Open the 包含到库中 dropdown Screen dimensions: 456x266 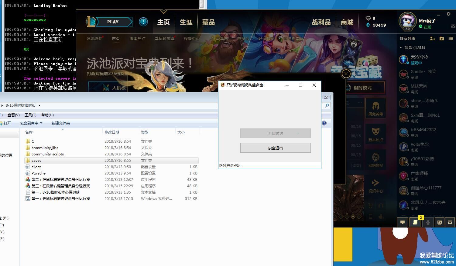(x=31, y=123)
